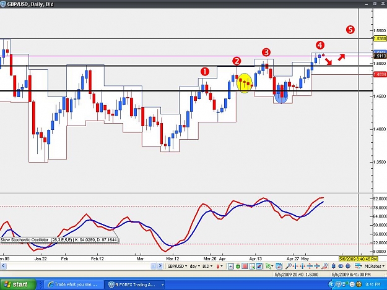Click the red magnifier zoom reset icon
The width and height of the screenshot is (387, 290).
click(324, 266)
